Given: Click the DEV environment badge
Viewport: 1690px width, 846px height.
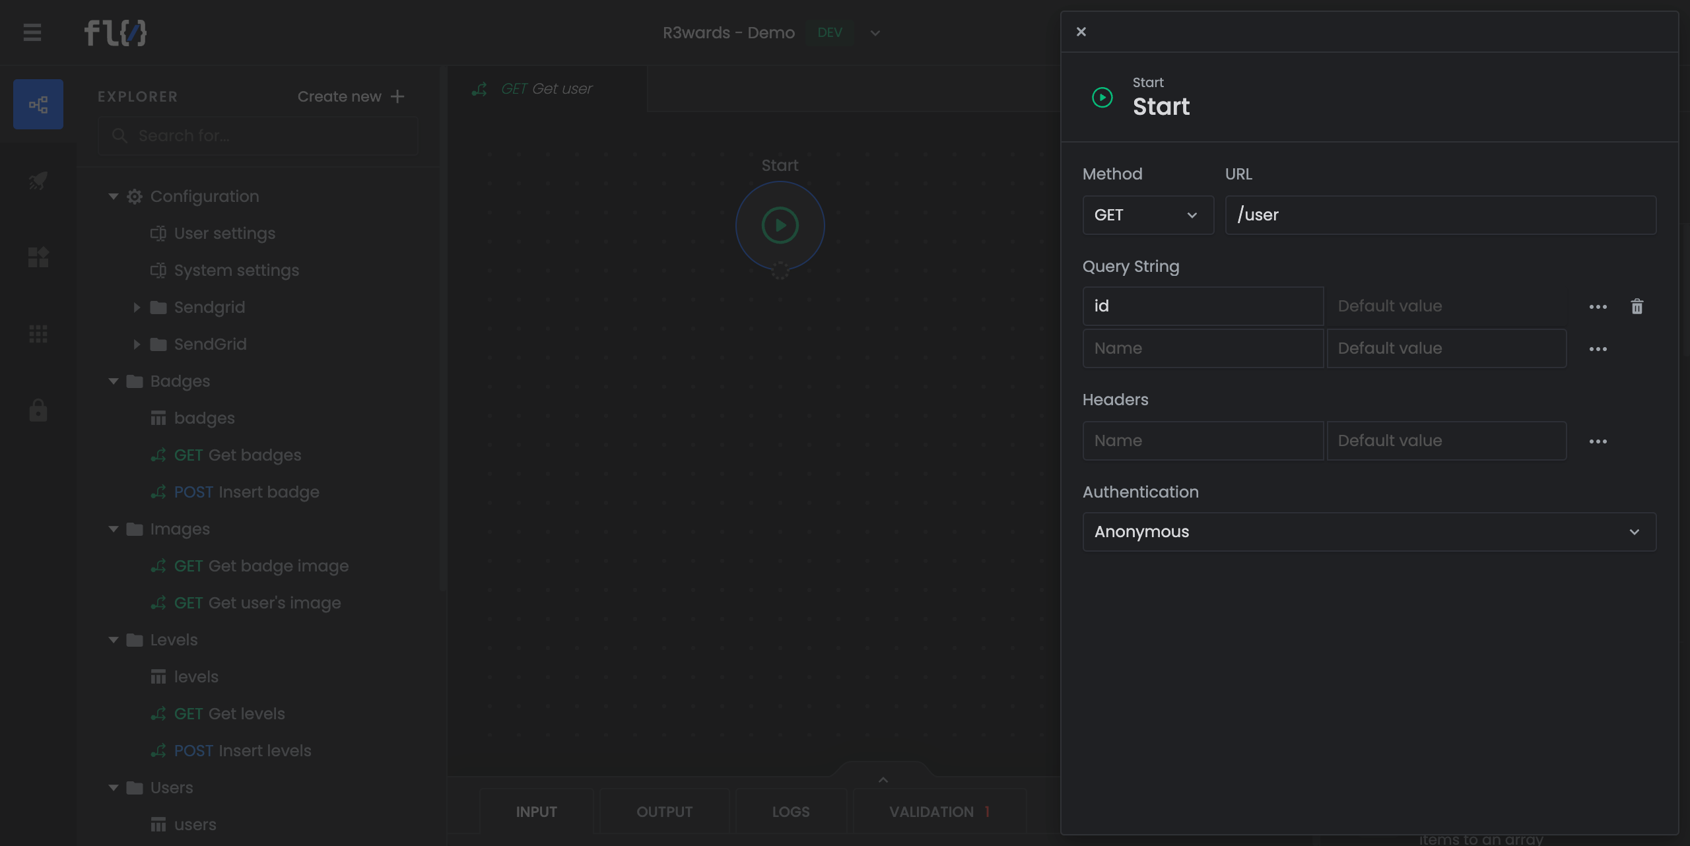Looking at the screenshot, I should pyautogui.click(x=830, y=33).
